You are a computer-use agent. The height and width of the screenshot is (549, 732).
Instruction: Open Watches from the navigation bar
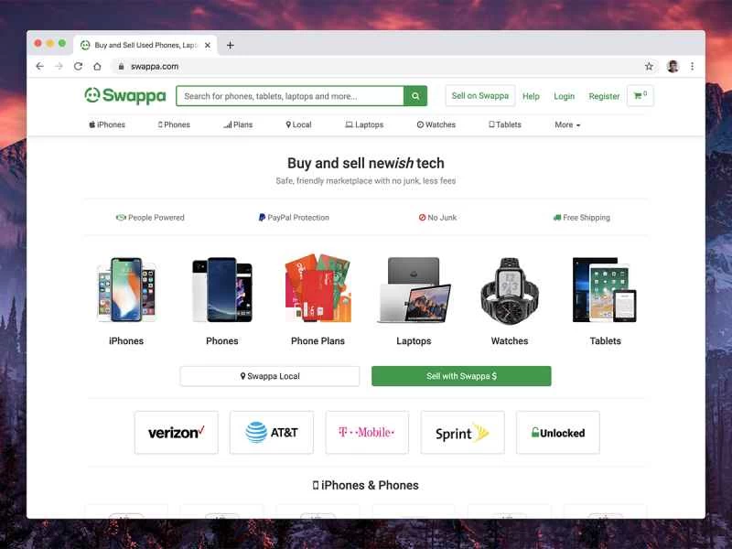tap(436, 124)
